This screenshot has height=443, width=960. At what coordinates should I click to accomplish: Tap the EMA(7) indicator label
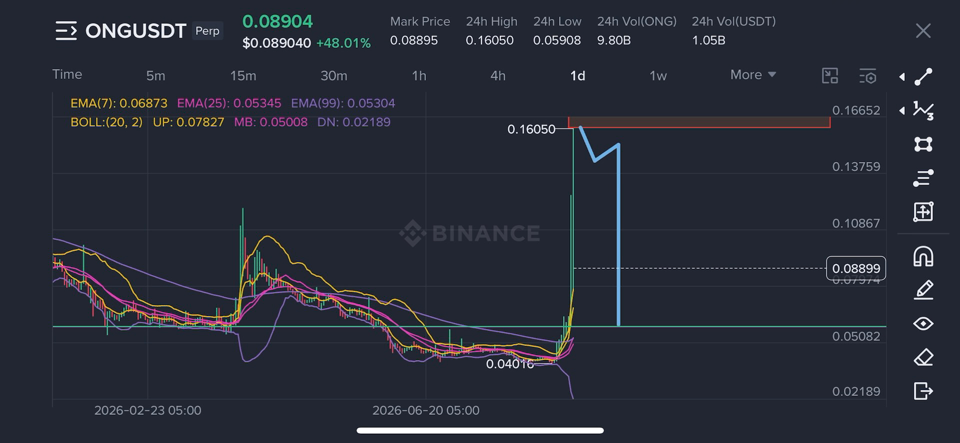[118, 103]
